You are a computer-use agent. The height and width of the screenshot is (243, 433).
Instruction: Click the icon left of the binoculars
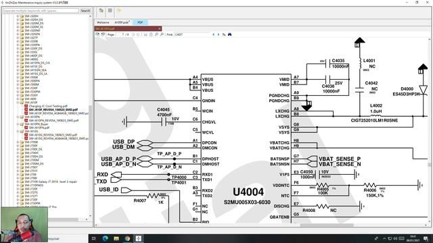(224, 34)
